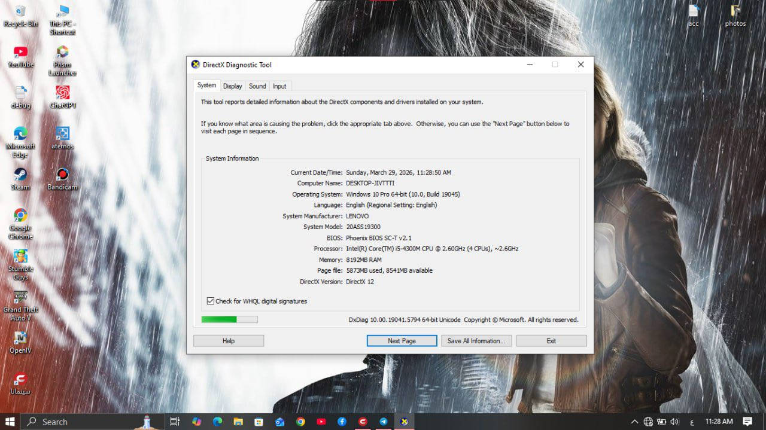The width and height of the screenshot is (766, 430).
Task: Open File Explorer from the taskbar
Action: coord(238,422)
